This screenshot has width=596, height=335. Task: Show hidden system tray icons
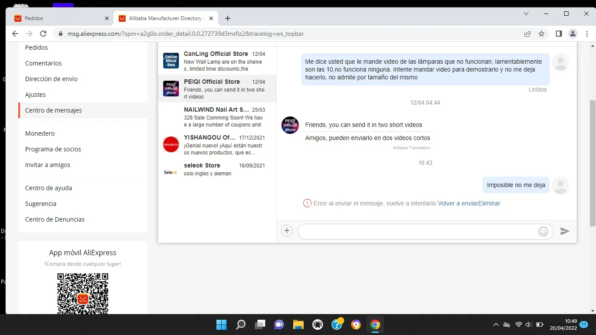(496, 325)
